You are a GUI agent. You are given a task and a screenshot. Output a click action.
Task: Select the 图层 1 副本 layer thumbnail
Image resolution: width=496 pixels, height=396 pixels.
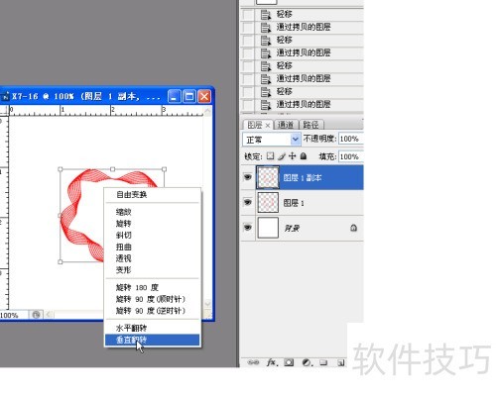coord(268,177)
